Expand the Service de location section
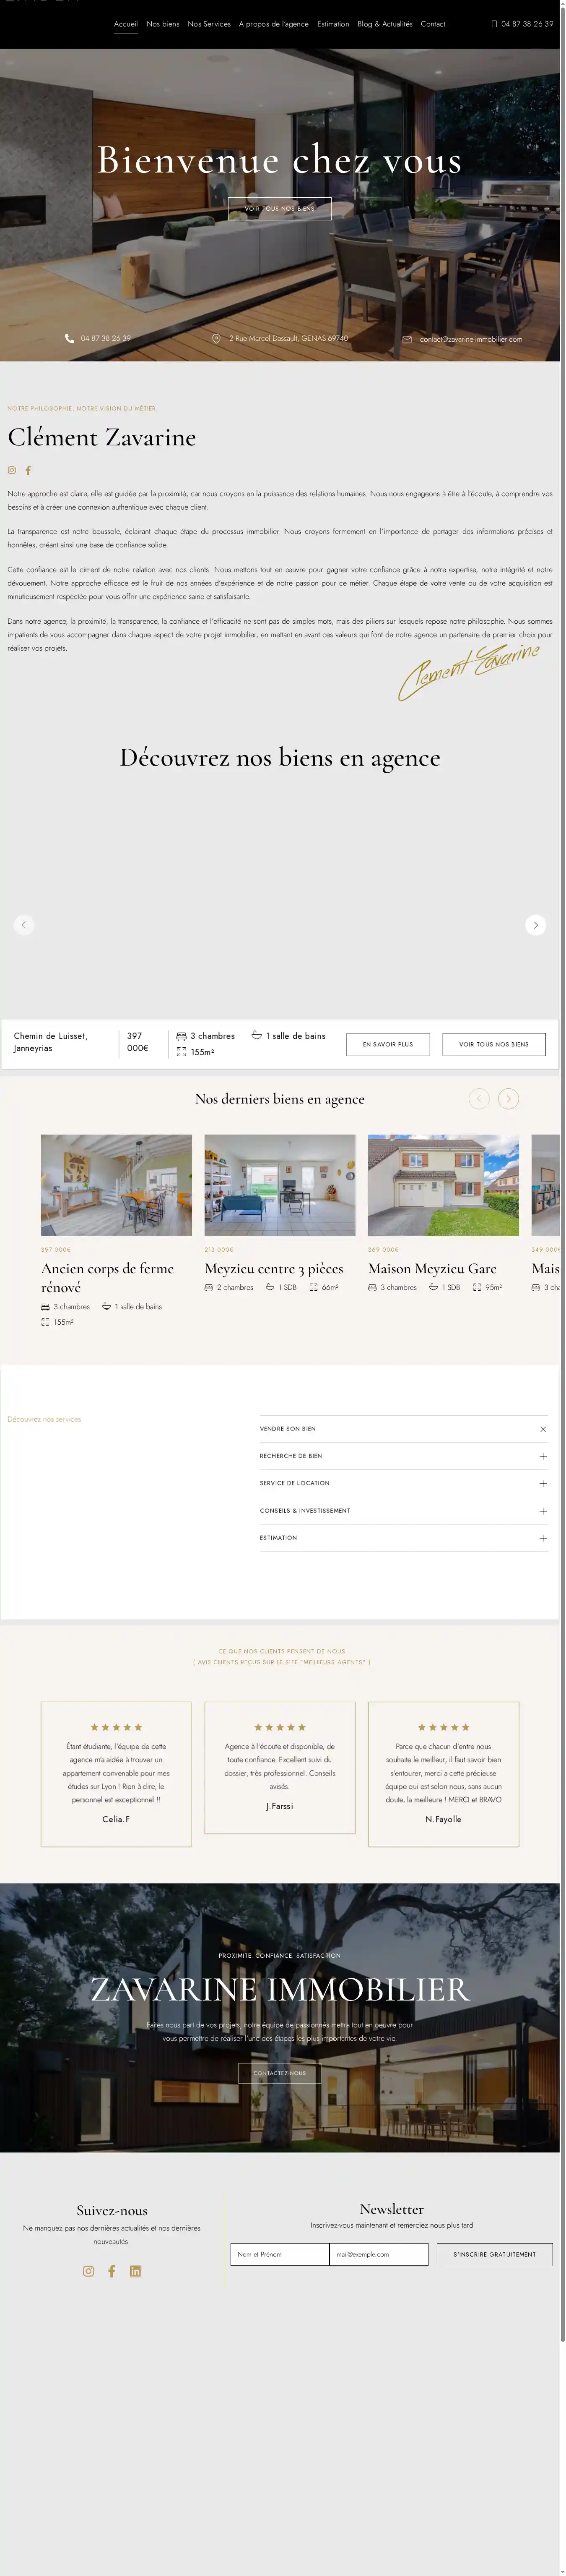This screenshot has width=566, height=2576. 542,1483
